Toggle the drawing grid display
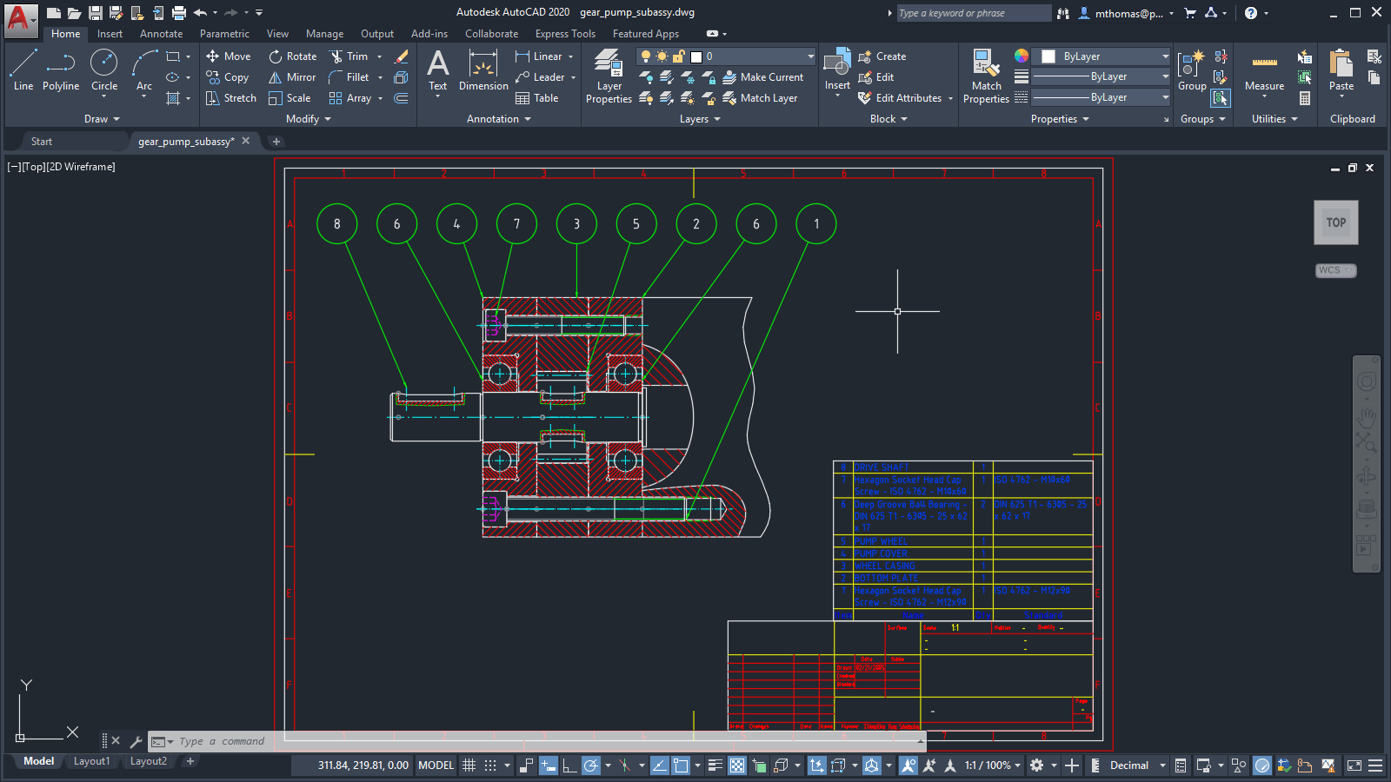Screen dimensions: 1391x782 [x=469, y=765]
